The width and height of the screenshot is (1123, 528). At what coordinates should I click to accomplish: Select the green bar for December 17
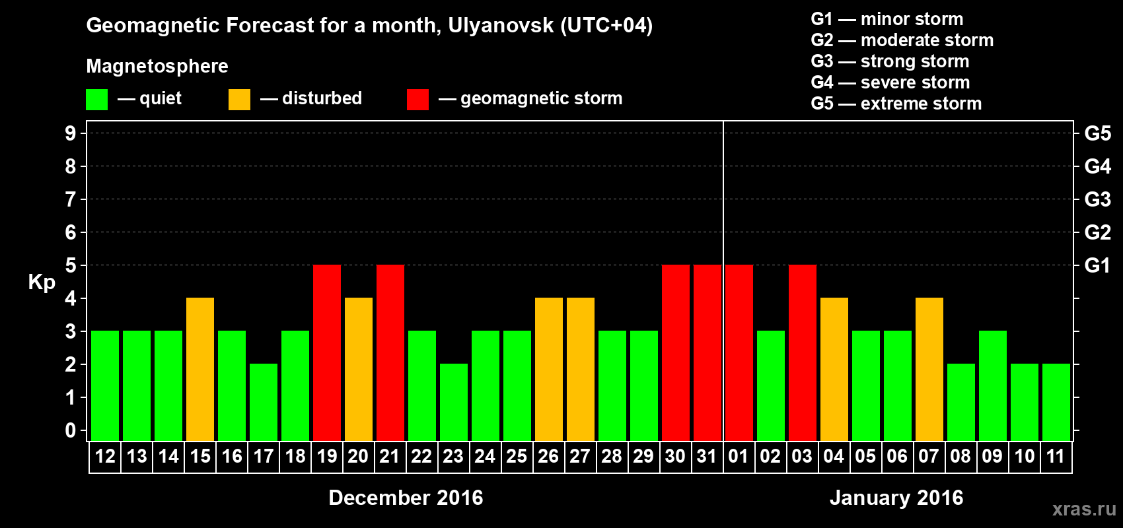[x=264, y=402]
